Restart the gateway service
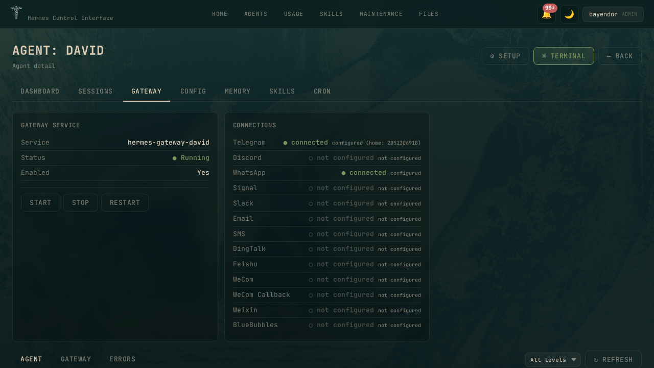The width and height of the screenshot is (654, 368). [x=125, y=203]
